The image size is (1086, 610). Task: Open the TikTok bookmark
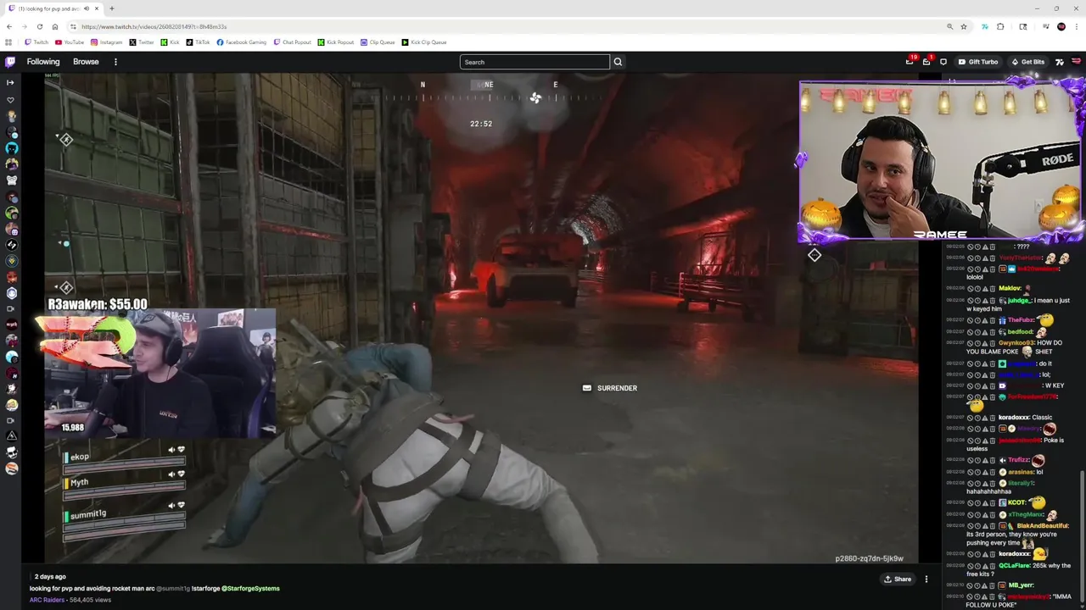(198, 42)
